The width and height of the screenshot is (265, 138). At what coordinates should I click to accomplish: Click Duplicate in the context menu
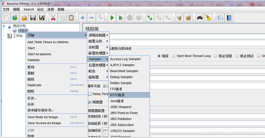[x=57, y=85]
